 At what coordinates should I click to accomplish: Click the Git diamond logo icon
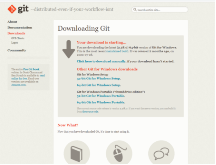point(12,9)
